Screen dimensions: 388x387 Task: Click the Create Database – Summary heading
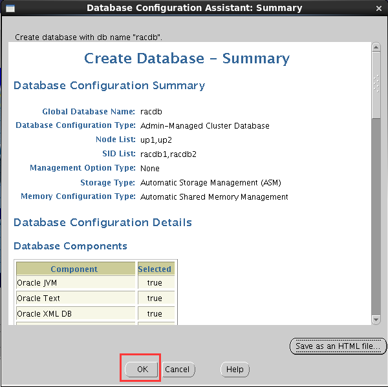tap(187, 59)
